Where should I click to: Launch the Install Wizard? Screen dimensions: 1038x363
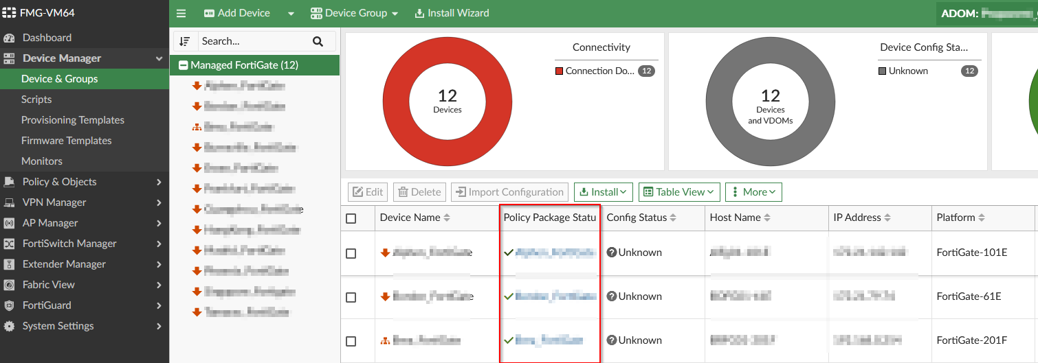[x=452, y=13]
